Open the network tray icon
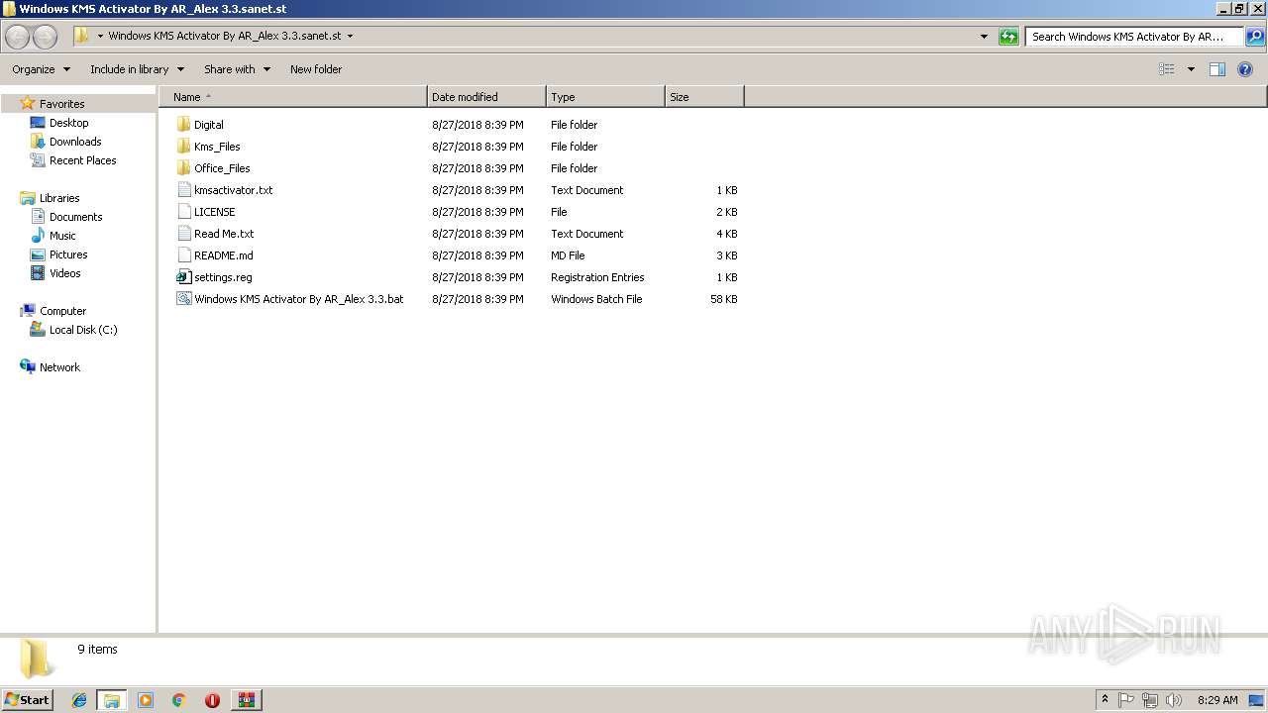Image resolution: width=1268 pixels, height=713 pixels. click(1150, 700)
